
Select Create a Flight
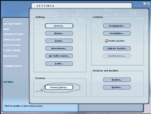pos(12,40)
